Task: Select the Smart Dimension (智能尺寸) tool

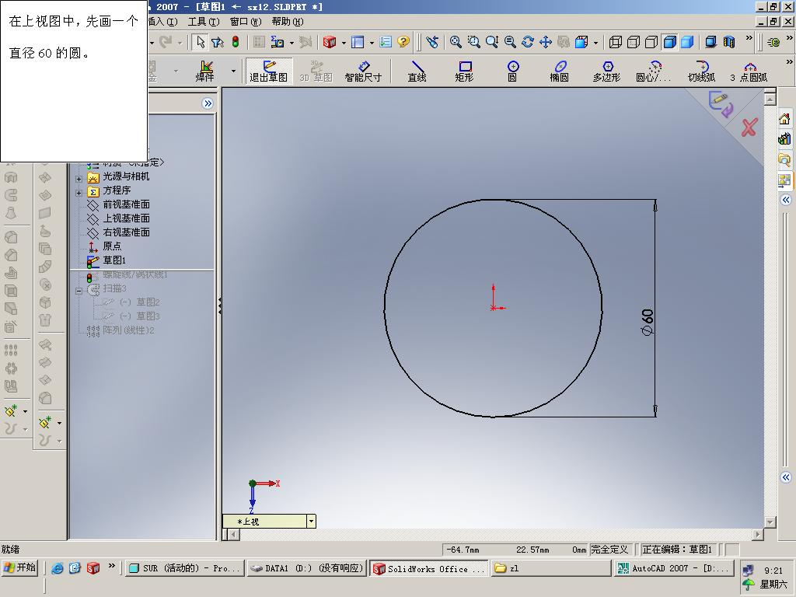Action: click(363, 71)
